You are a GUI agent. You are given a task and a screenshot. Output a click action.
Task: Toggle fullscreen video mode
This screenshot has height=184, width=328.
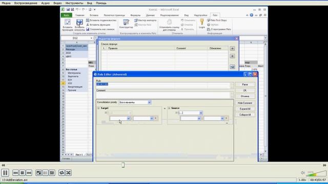coord(38,173)
